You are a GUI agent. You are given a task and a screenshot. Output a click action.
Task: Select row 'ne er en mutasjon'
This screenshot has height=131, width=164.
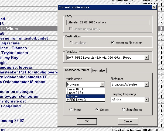click(29, 91)
